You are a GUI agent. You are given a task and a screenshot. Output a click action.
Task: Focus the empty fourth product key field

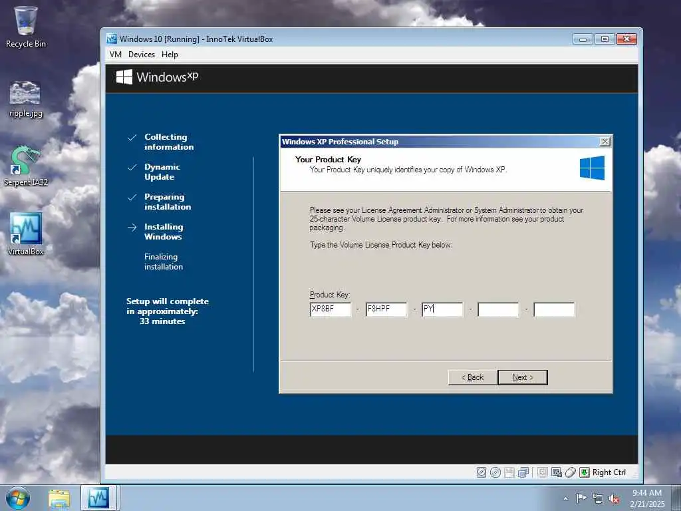[x=498, y=309]
